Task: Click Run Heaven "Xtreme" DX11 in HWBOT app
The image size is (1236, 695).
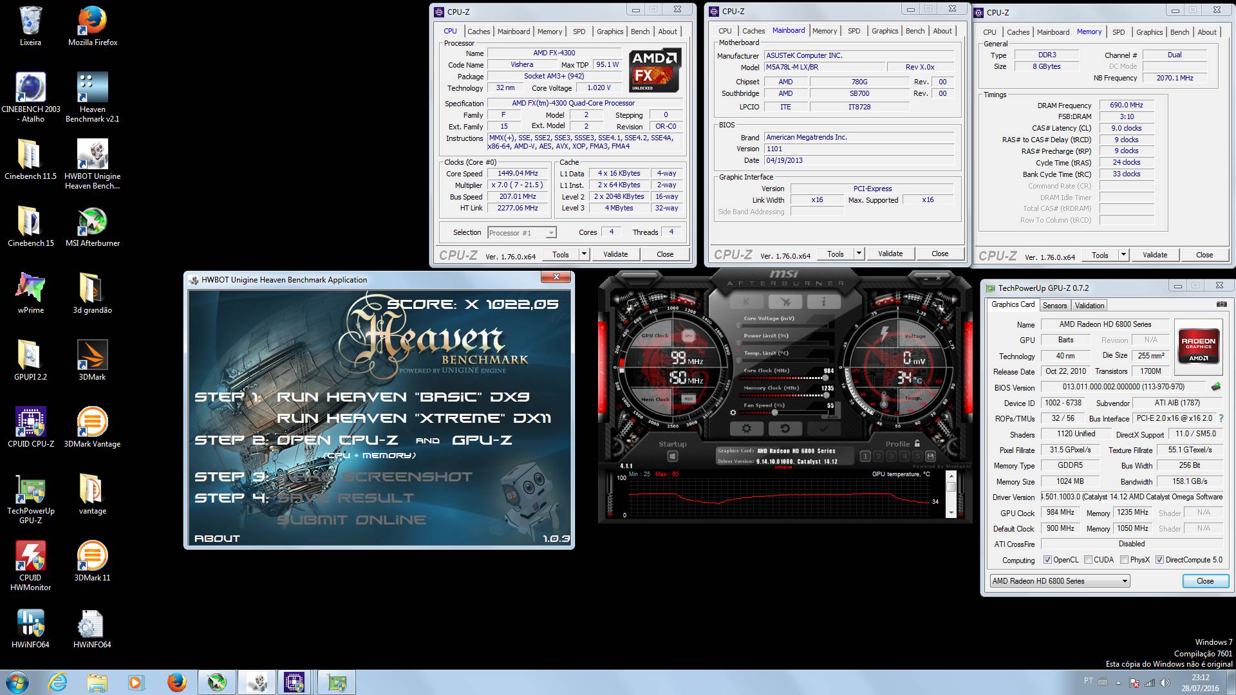Action: click(414, 418)
